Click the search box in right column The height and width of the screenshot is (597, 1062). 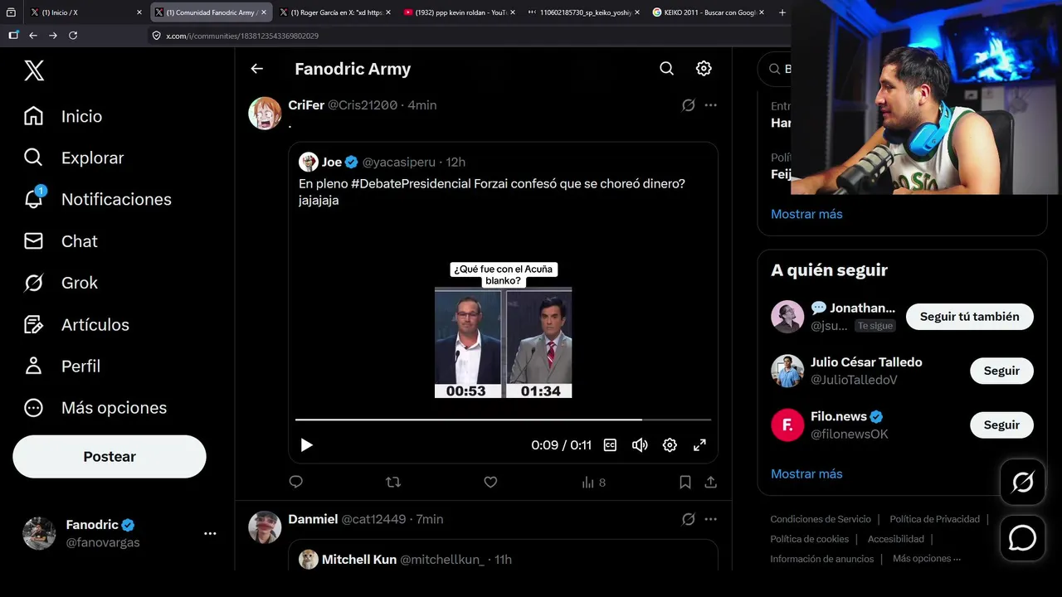[775, 69]
